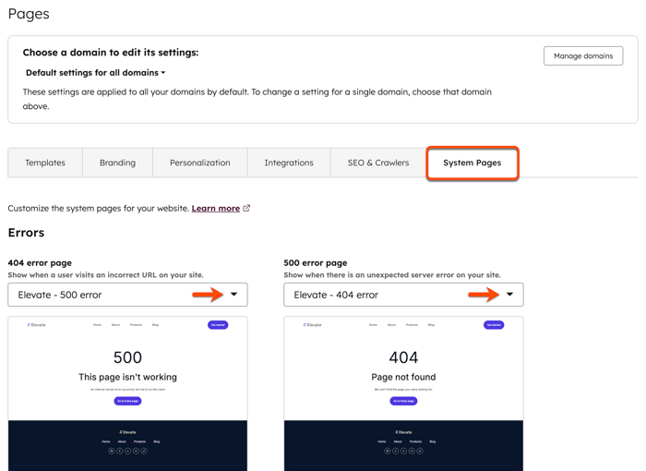Click the Elevate logo in the 500 preview header
This screenshot has width=646, height=471.
[x=37, y=325]
